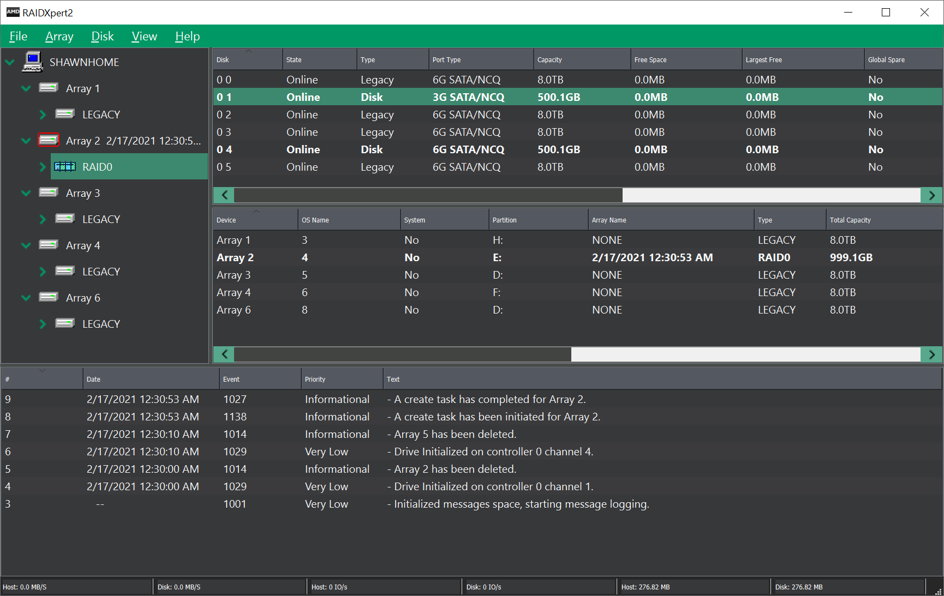Click scroll-left arrow of array list scrollbar
944x596 pixels.
click(224, 354)
